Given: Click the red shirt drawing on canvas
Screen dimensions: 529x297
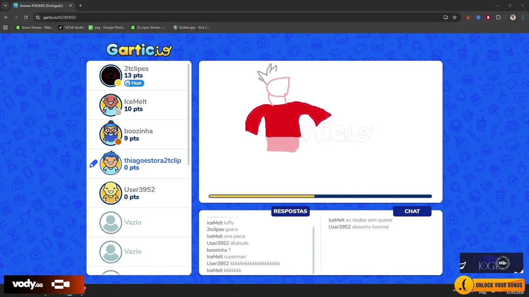Looking at the screenshot, I should click(288, 120).
